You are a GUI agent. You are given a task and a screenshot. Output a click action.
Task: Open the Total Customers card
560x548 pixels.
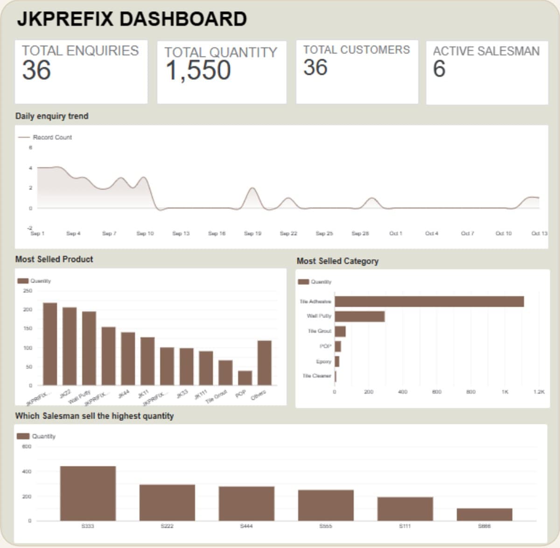[x=357, y=72]
